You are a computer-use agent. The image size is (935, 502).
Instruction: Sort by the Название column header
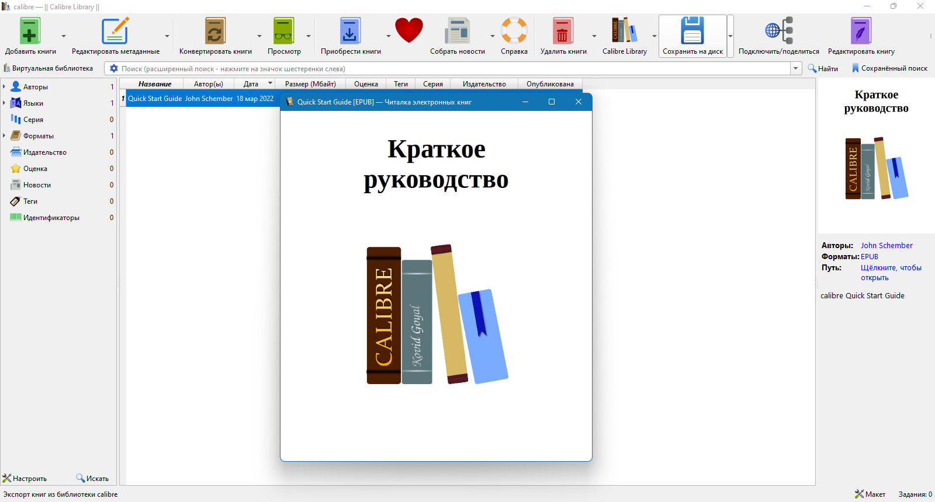tap(155, 84)
